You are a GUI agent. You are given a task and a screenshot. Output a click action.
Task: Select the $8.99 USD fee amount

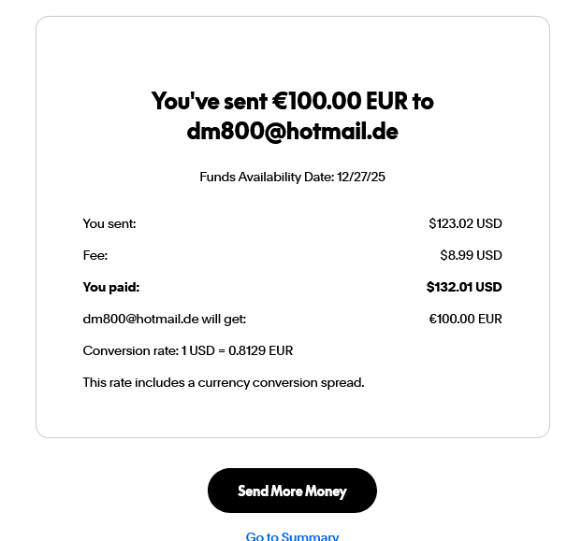click(x=471, y=255)
